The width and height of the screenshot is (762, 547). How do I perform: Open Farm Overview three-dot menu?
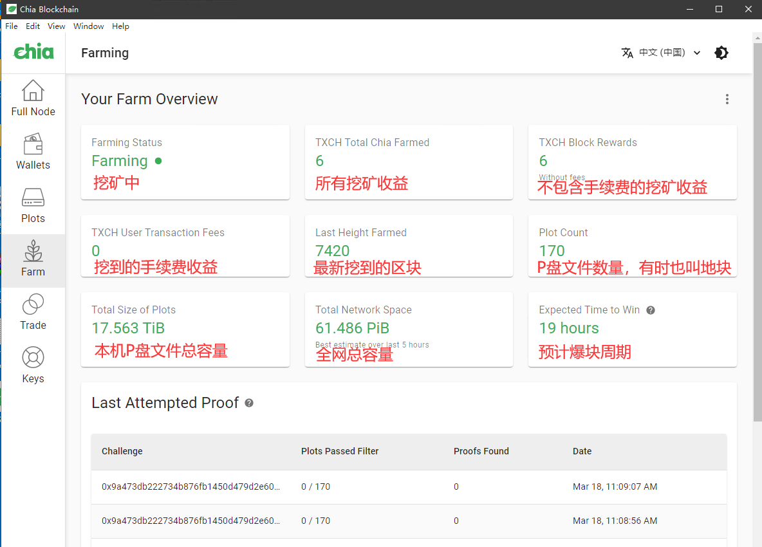point(727,99)
